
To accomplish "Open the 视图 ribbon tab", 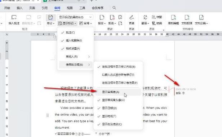I will pyautogui.click(x=70, y=8).
